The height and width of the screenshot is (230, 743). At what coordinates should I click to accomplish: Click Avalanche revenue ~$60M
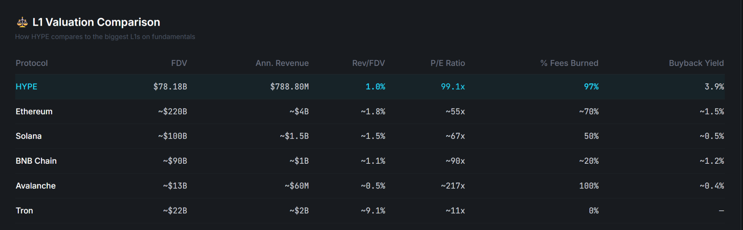[x=297, y=186]
